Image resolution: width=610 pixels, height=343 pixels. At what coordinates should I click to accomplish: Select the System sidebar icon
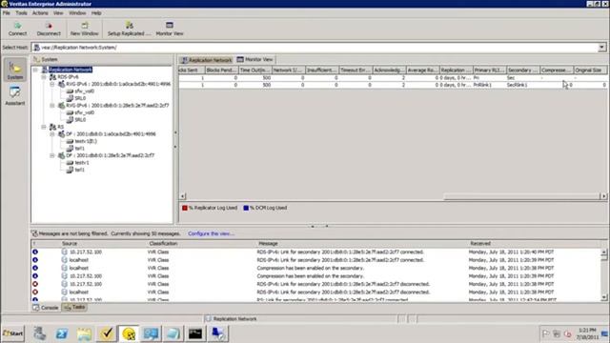pyautogui.click(x=15, y=70)
